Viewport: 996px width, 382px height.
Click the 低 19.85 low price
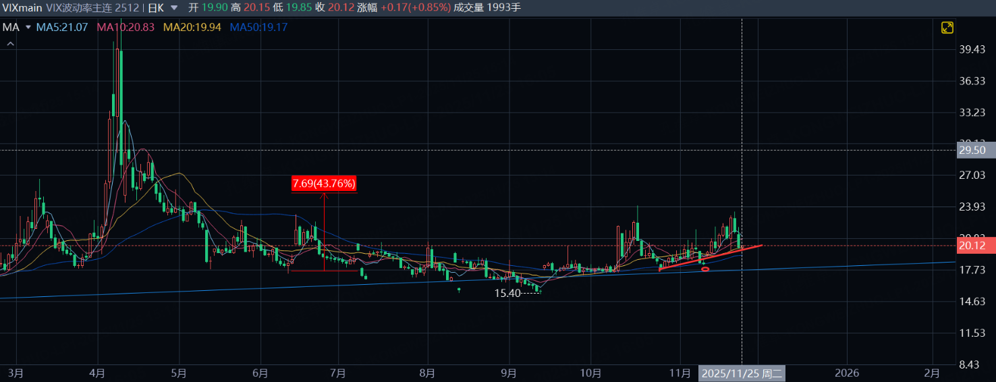(292, 7)
